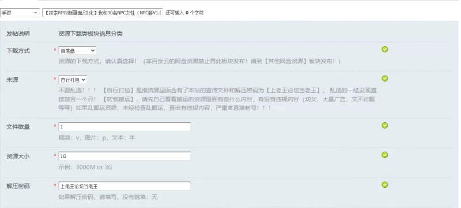Click the 来源 label
Viewport: 461px width, 208px height.
tap(12, 80)
